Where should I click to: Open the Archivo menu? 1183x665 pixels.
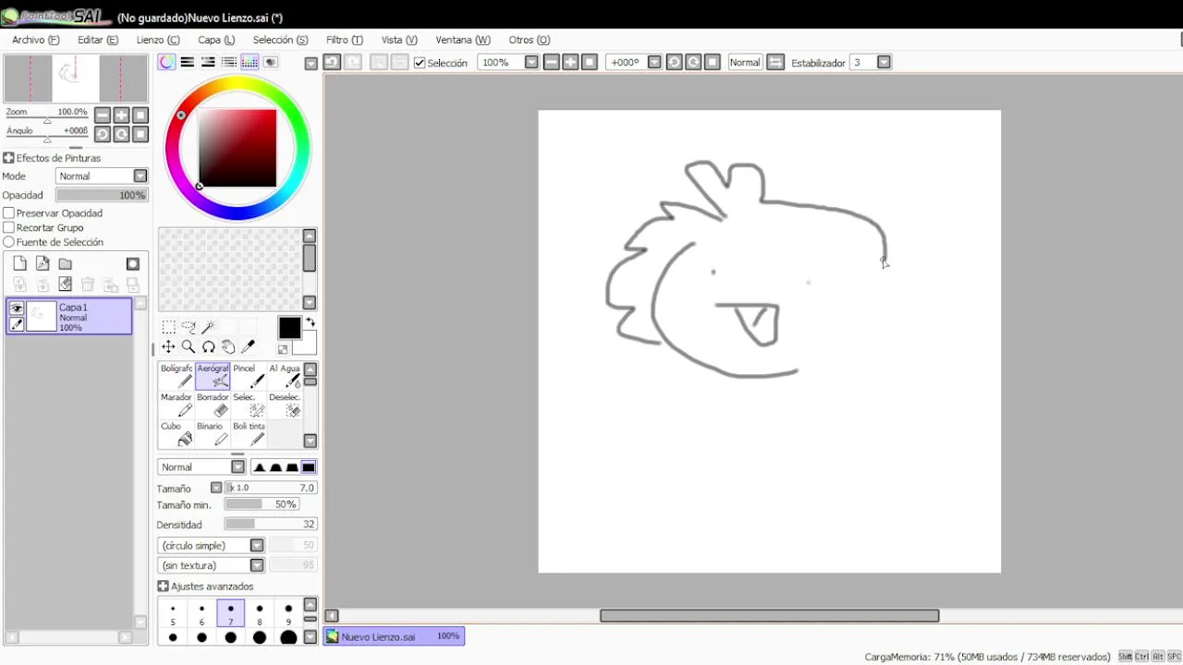click(36, 40)
